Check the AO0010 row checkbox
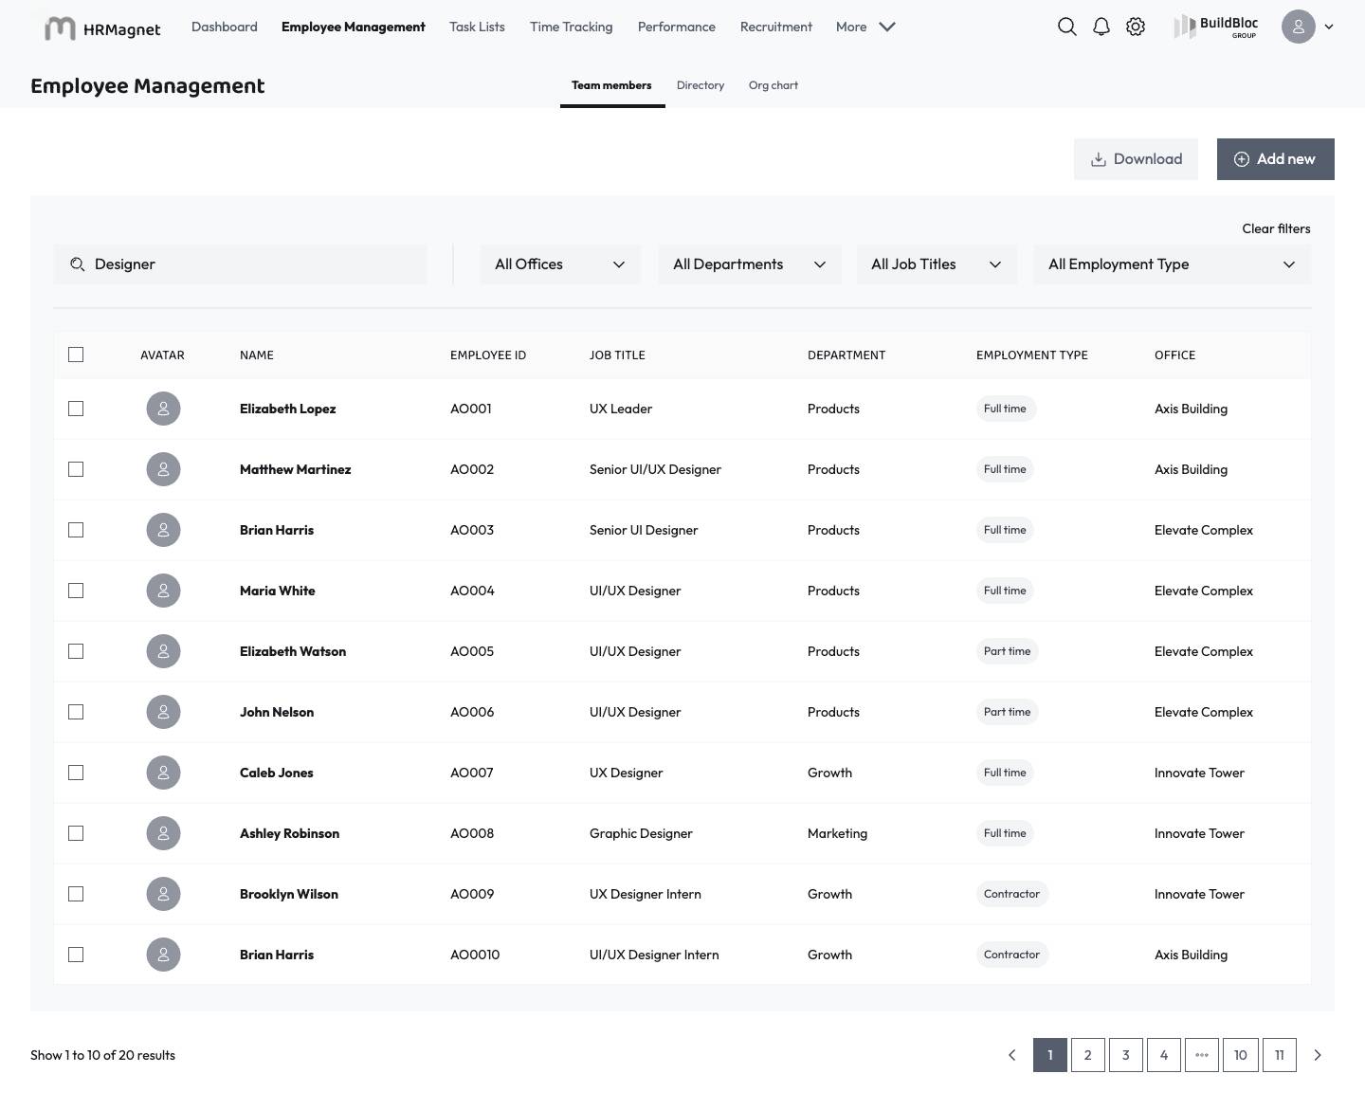Image resolution: width=1365 pixels, height=1110 pixels. coord(76,955)
